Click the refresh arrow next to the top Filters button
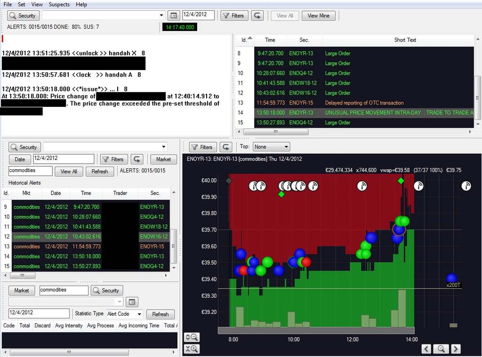Image resolution: width=482 pixels, height=357 pixels. coord(257,16)
